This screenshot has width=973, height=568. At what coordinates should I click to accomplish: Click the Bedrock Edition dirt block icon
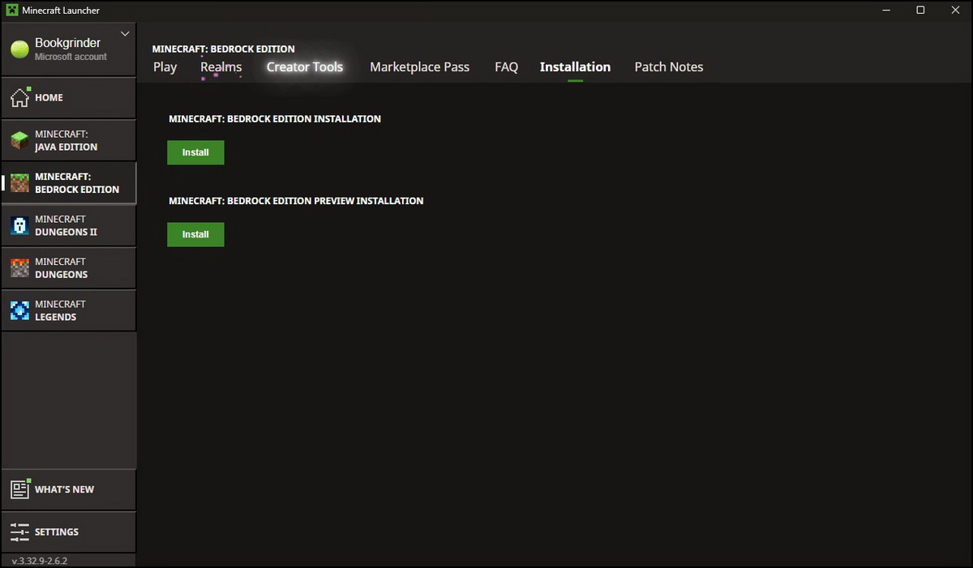click(19, 182)
